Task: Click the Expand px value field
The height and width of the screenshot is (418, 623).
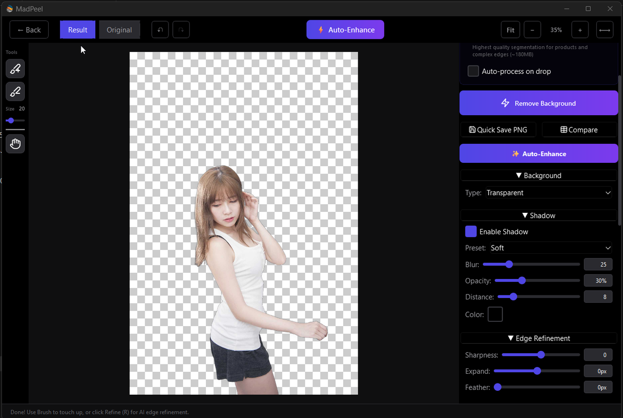Action: [598, 371]
